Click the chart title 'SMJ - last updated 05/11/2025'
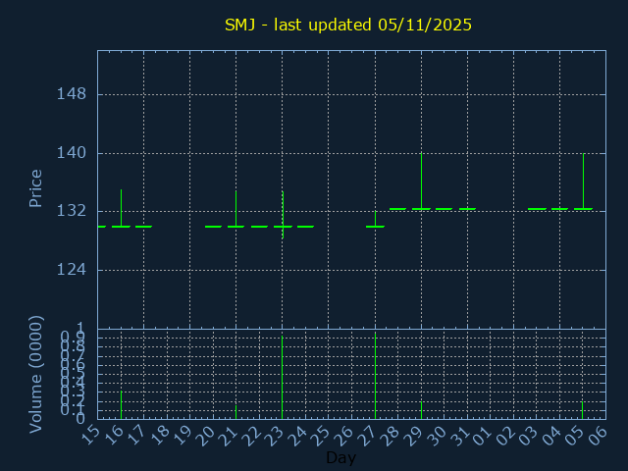This screenshot has width=628, height=471. (x=348, y=25)
